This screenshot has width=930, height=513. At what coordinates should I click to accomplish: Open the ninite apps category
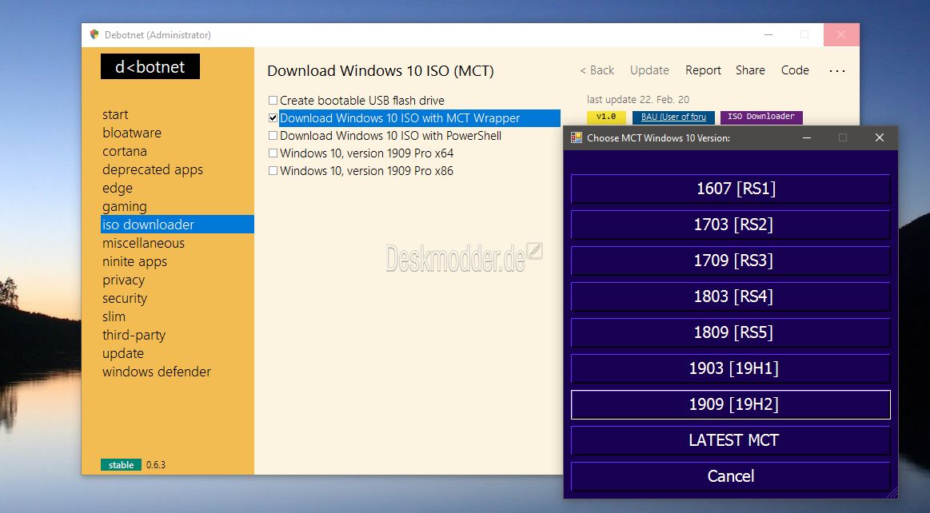click(134, 261)
